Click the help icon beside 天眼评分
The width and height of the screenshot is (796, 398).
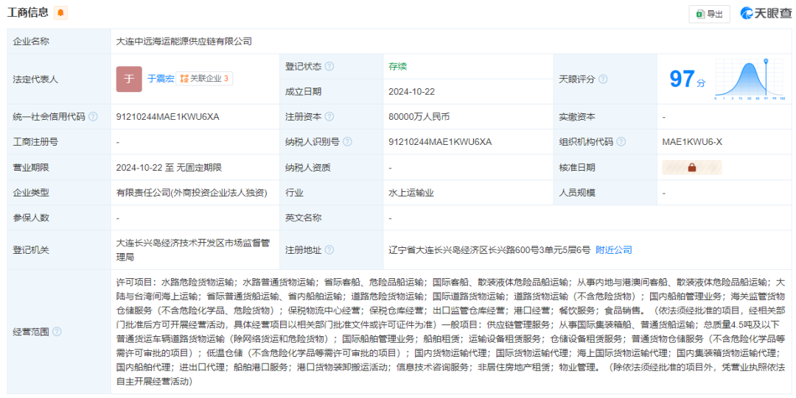603,79
